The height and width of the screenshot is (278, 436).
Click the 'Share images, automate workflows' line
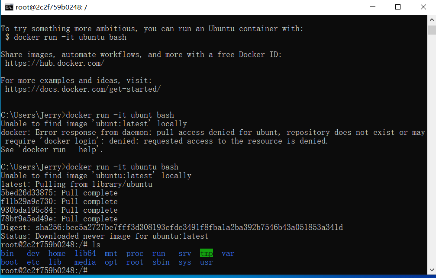point(141,54)
